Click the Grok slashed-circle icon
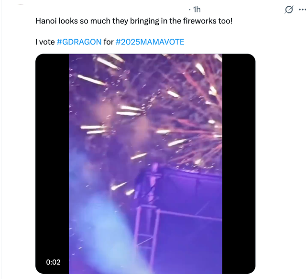 289,10
